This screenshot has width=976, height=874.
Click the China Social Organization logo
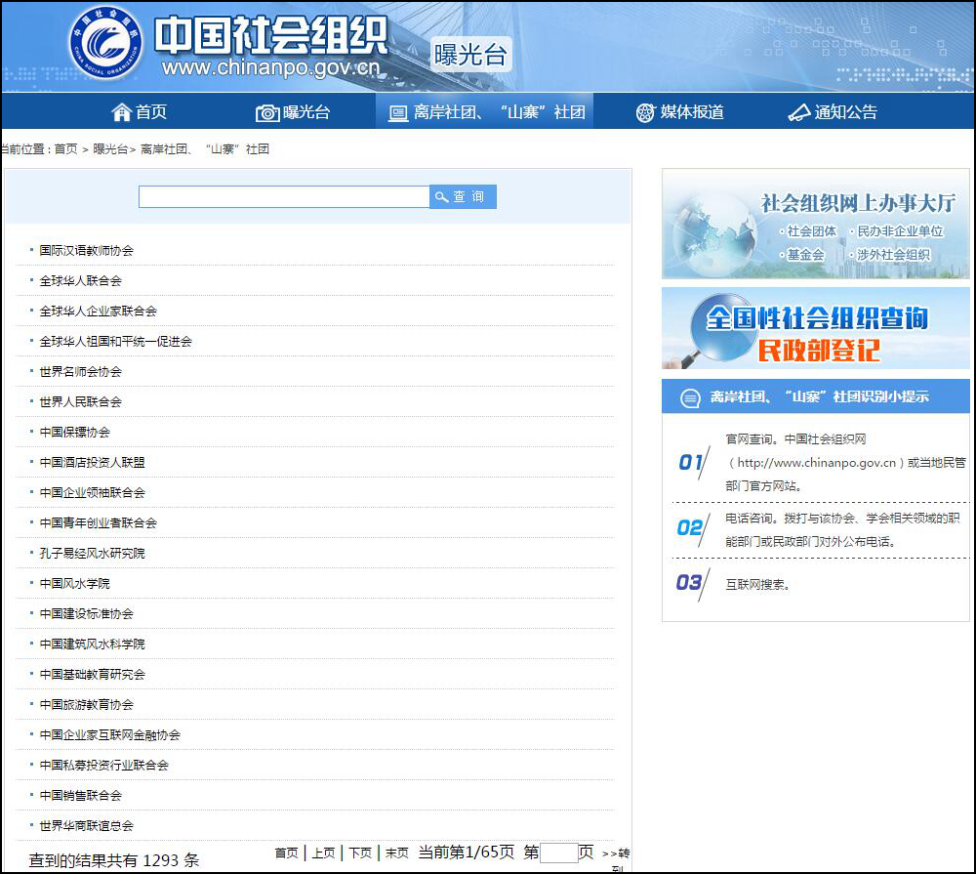[x=105, y=43]
